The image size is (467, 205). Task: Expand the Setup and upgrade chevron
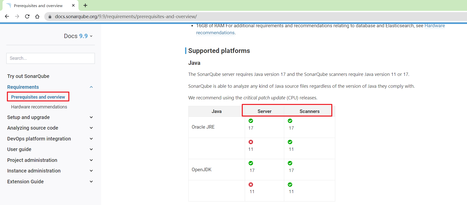[91, 117]
